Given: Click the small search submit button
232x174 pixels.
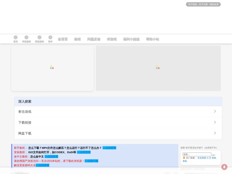Looking at the screenshot, I should point(213,155).
